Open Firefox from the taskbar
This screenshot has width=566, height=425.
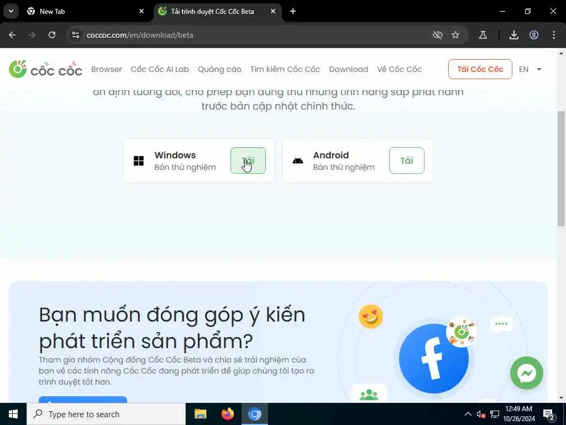[x=227, y=414]
